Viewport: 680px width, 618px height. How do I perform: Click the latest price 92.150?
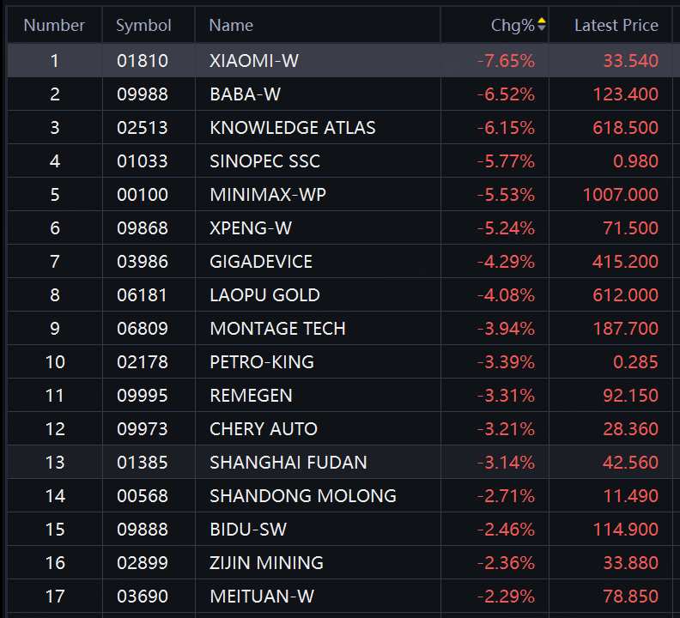(x=630, y=396)
